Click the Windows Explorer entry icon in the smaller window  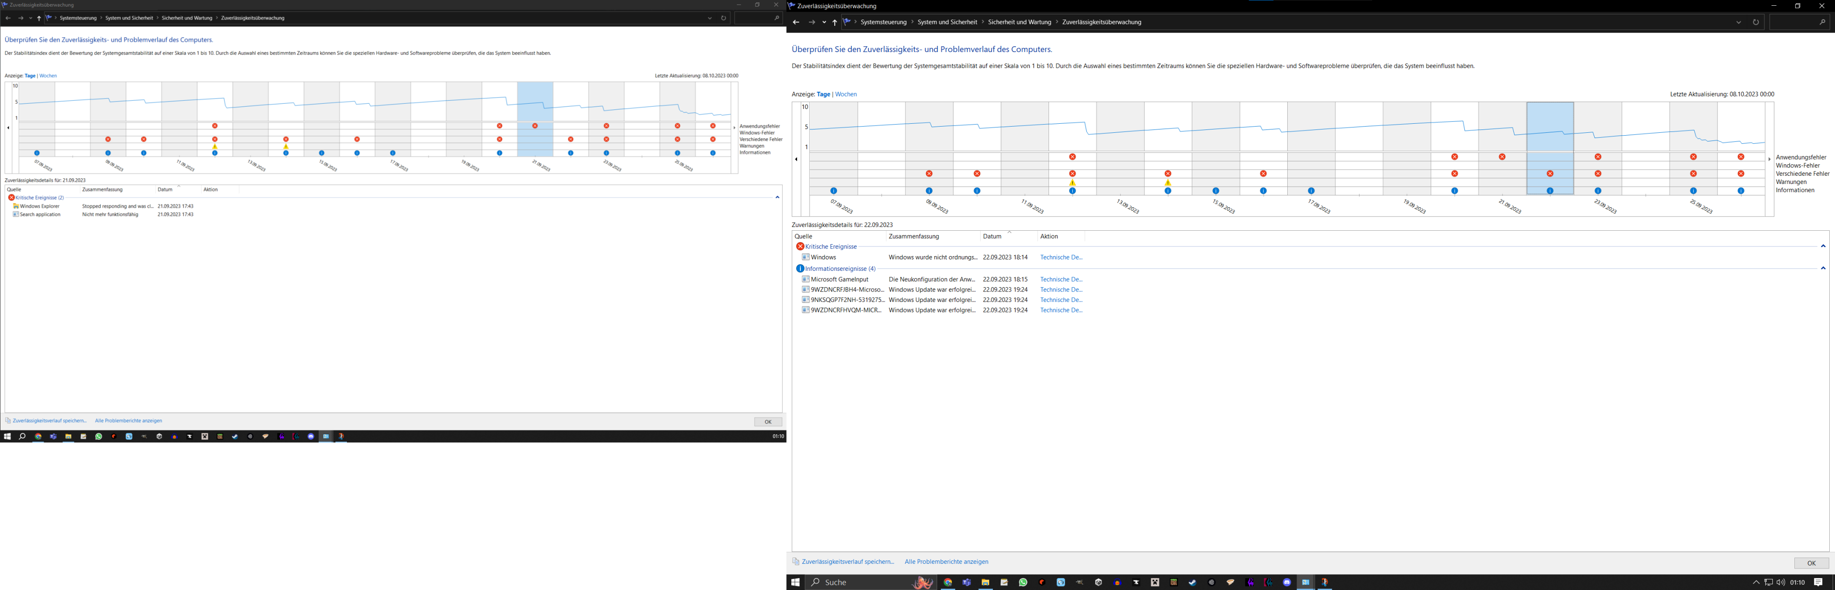click(16, 206)
